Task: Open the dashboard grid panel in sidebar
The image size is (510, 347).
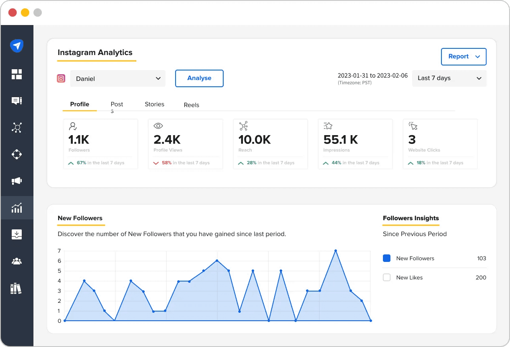Action: [17, 74]
